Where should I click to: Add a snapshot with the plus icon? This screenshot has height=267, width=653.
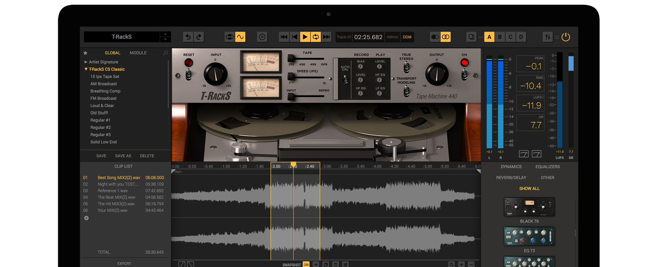(316, 264)
